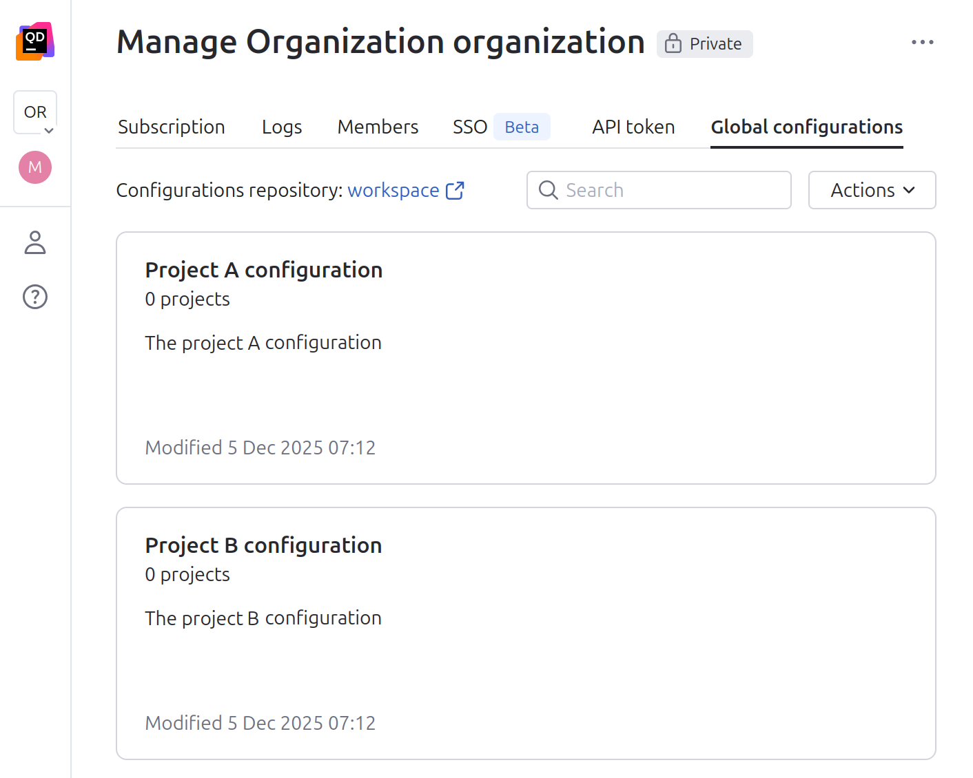Select the API token tab

point(633,127)
